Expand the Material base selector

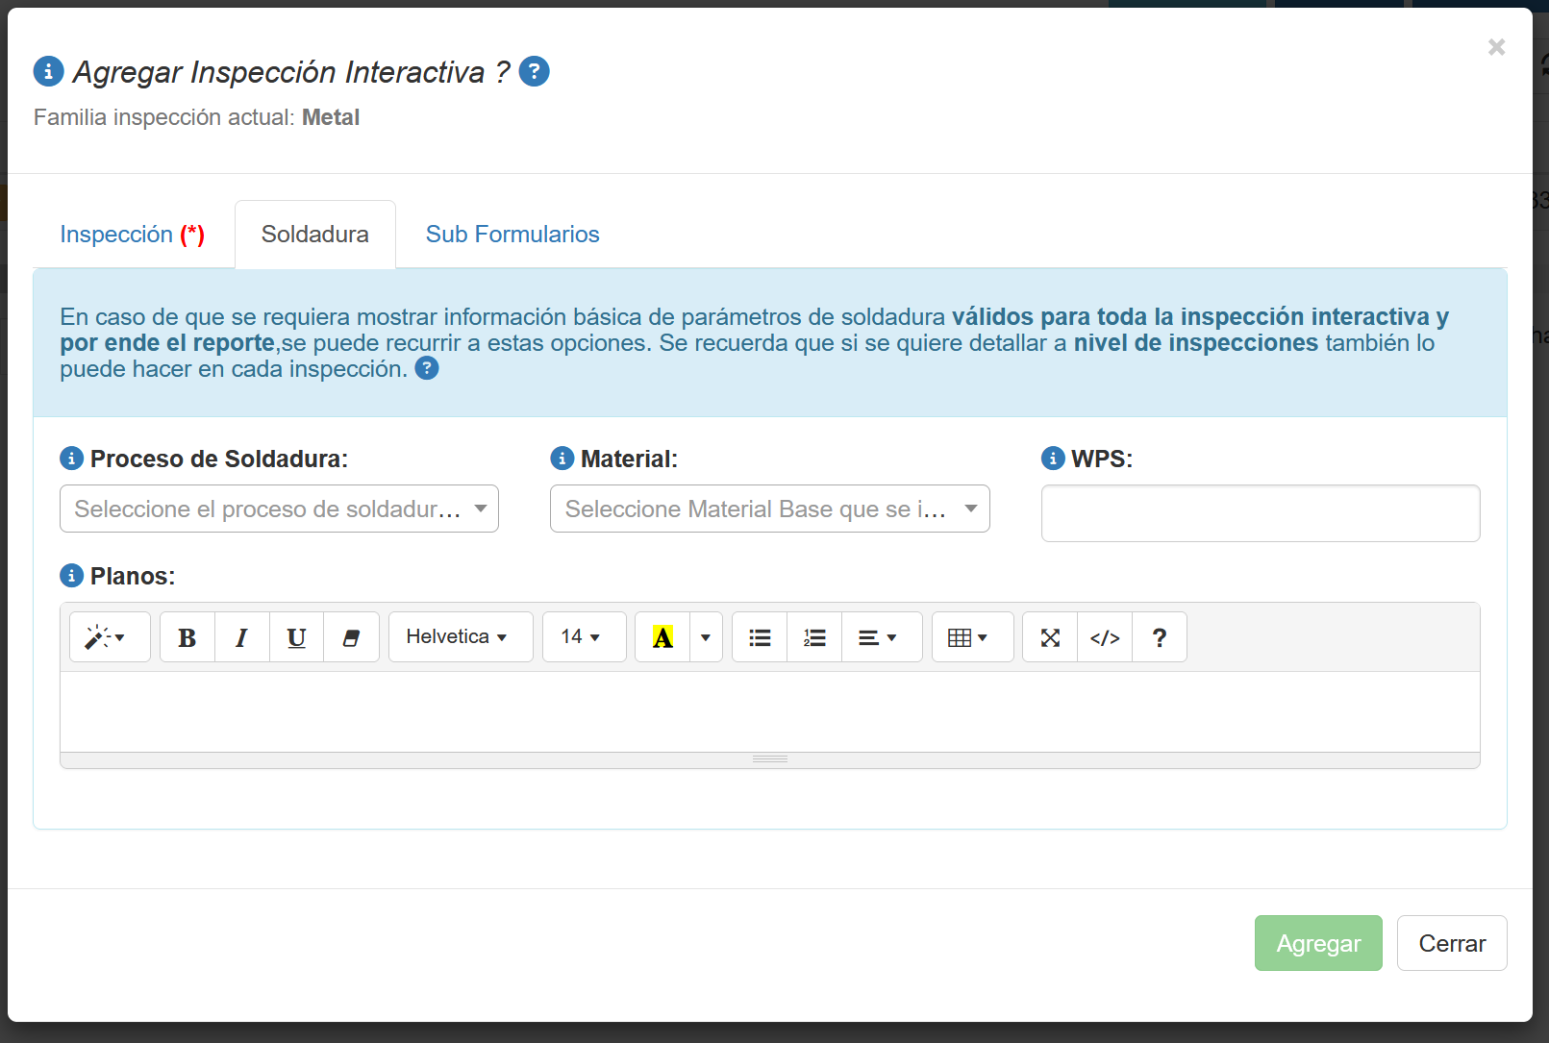[769, 509]
